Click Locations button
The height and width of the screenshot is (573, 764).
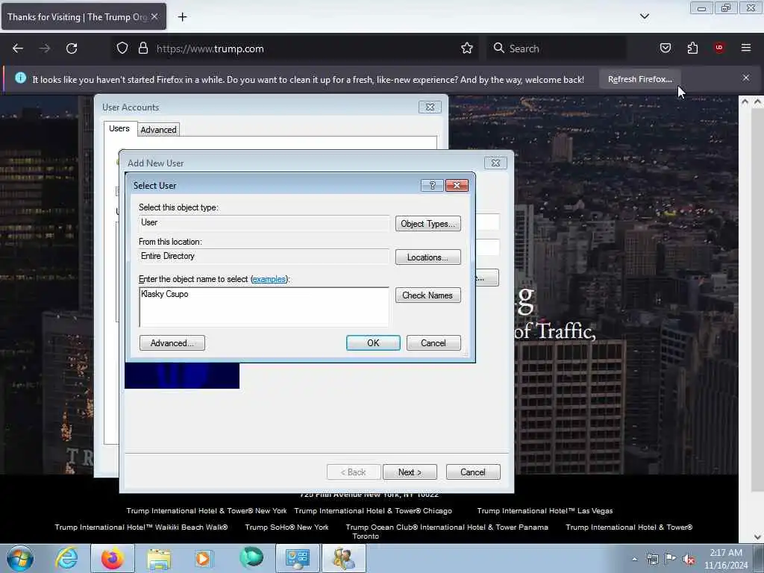pos(428,257)
